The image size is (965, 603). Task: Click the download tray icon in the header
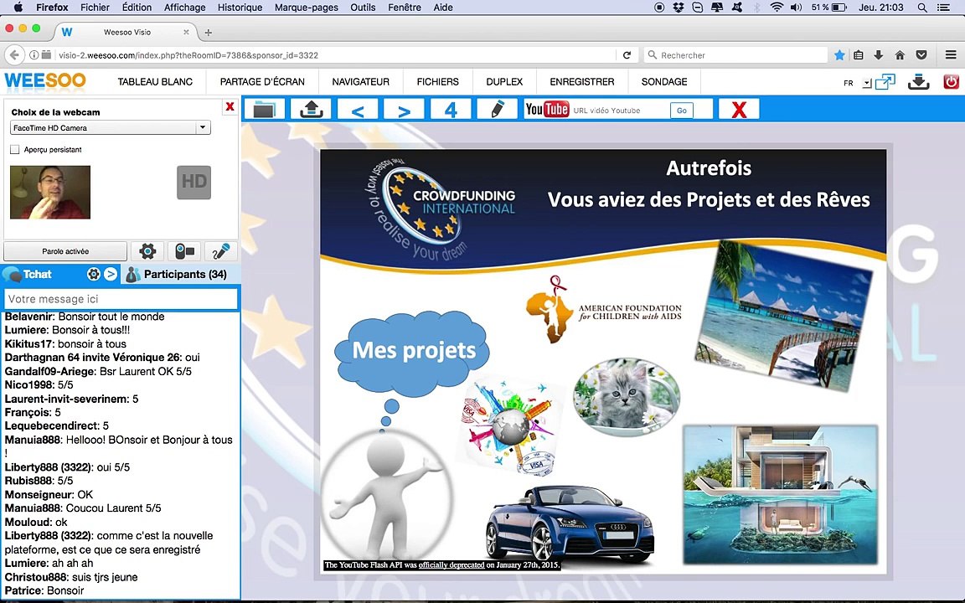[x=918, y=81]
